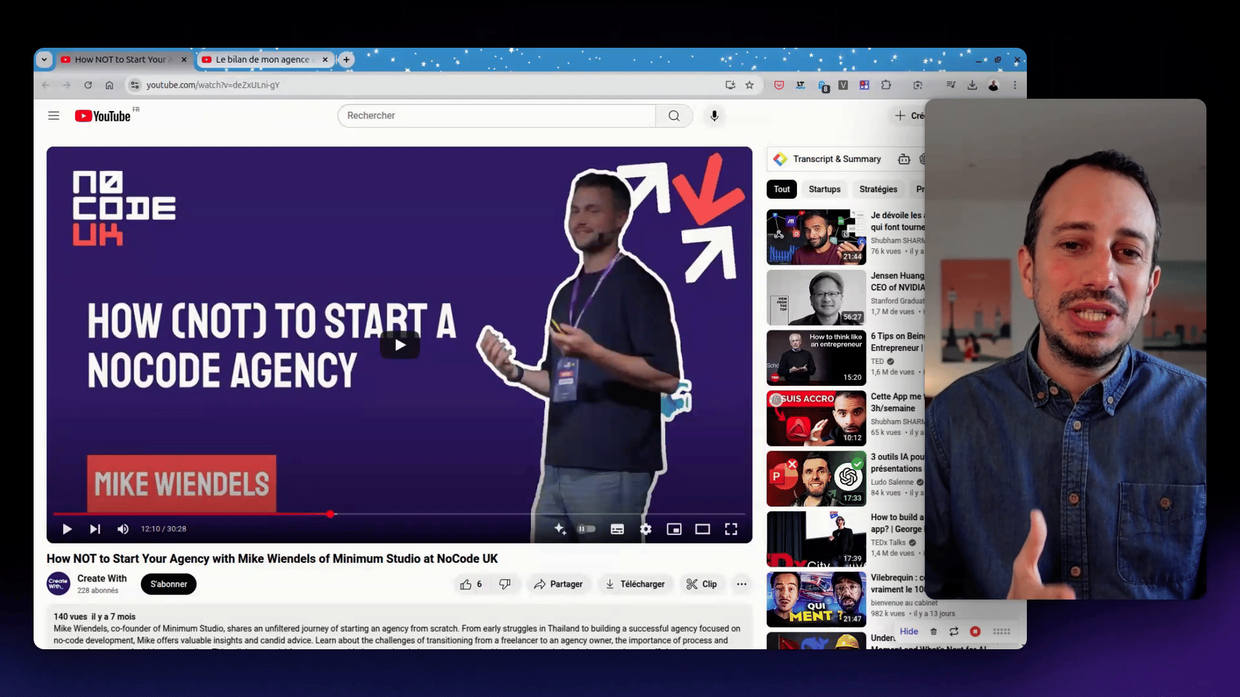The width and height of the screenshot is (1240, 697).
Task: Select the Startups filter chip
Action: (825, 189)
